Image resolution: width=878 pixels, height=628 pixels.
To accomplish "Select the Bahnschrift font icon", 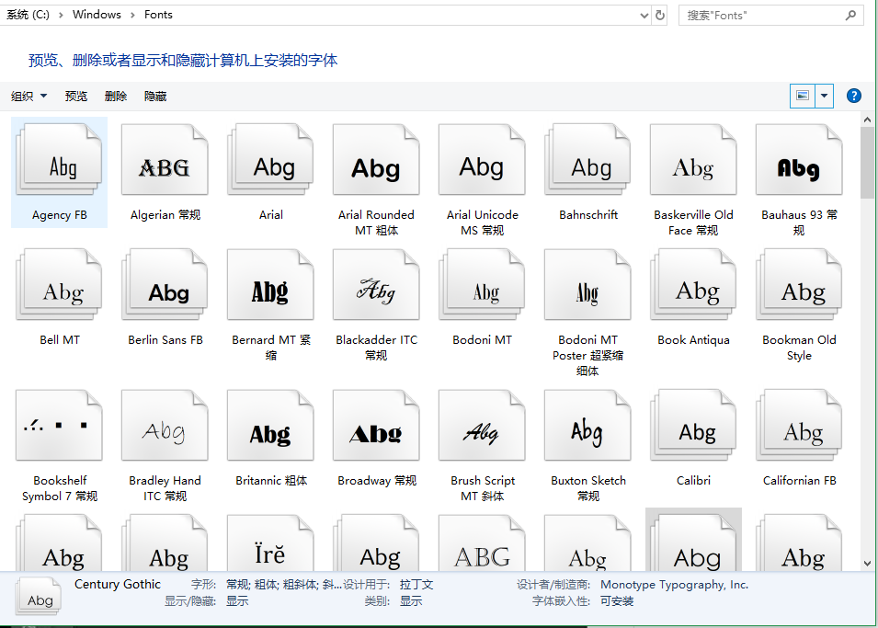I will click(x=588, y=160).
